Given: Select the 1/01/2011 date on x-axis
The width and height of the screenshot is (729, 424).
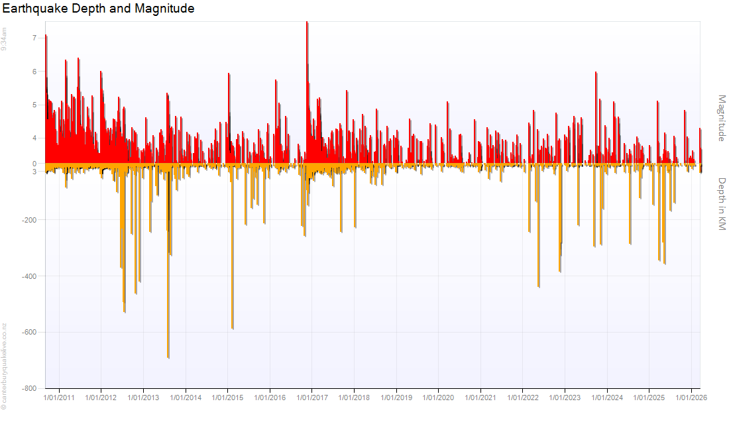Looking at the screenshot, I should coord(59,398).
